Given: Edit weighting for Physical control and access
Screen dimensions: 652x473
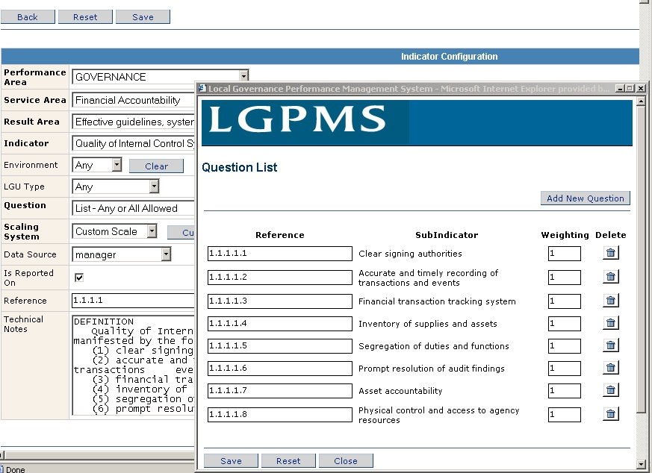Looking at the screenshot, I should coord(565,415).
